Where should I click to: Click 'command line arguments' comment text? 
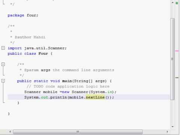(88, 70)
